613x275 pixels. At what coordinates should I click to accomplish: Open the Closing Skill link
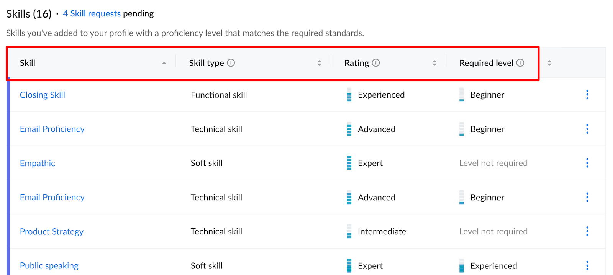pos(43,95)
